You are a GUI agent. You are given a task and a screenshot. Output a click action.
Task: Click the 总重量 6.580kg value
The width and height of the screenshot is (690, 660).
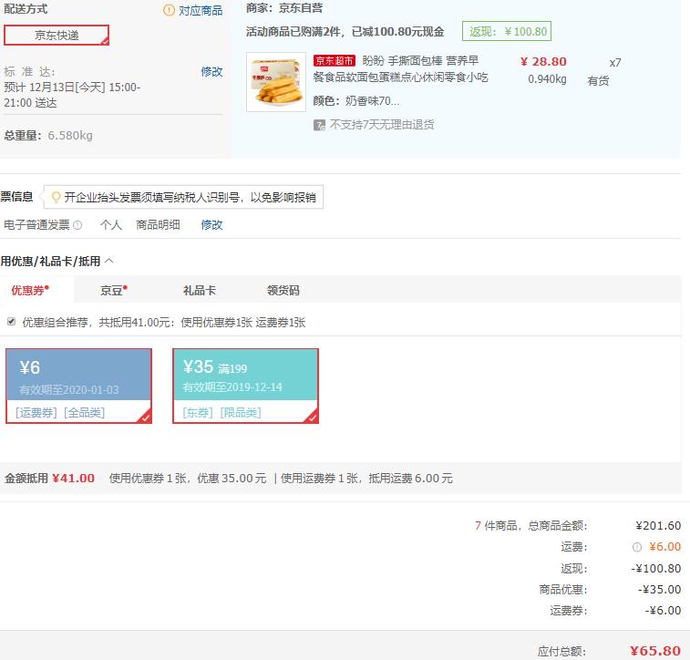pos(70,135)
